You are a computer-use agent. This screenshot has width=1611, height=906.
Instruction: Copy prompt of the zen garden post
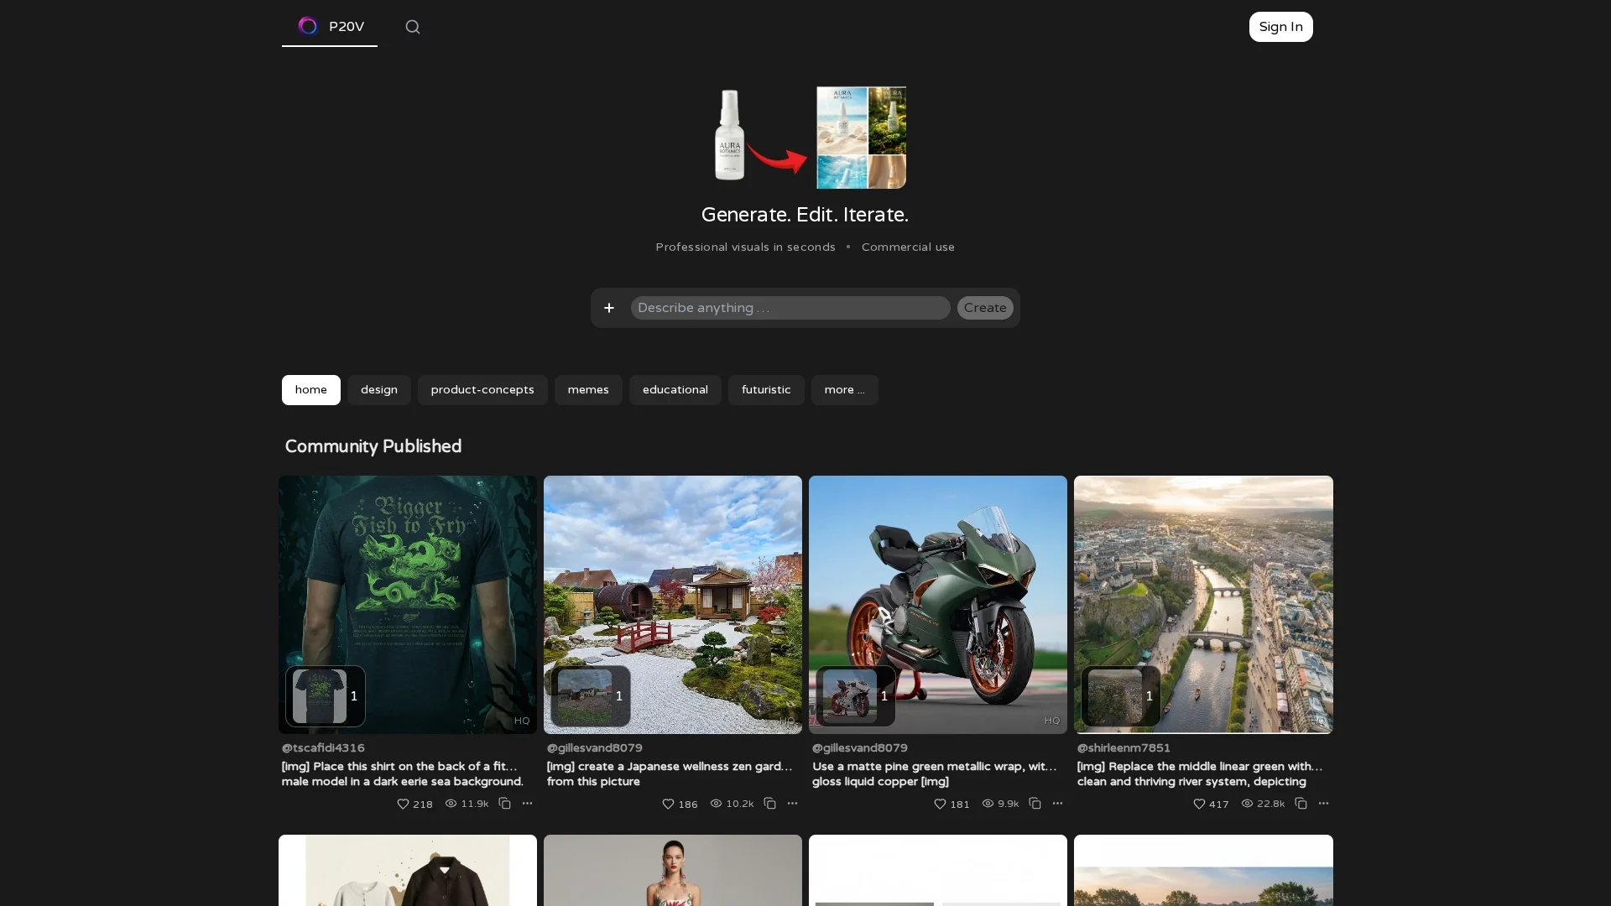coord(769,804)
